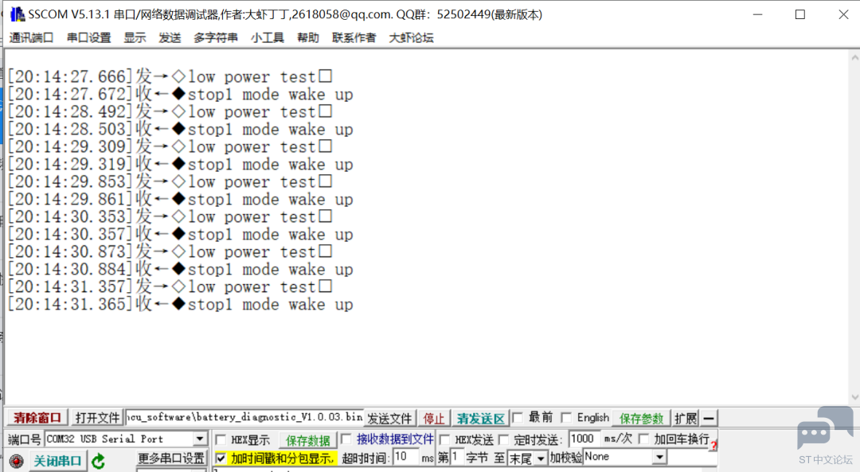This screenshot has width=860, height=472.
Task: Uncheck 加时间戳和分包显示 checkbox
Action: 221,458
